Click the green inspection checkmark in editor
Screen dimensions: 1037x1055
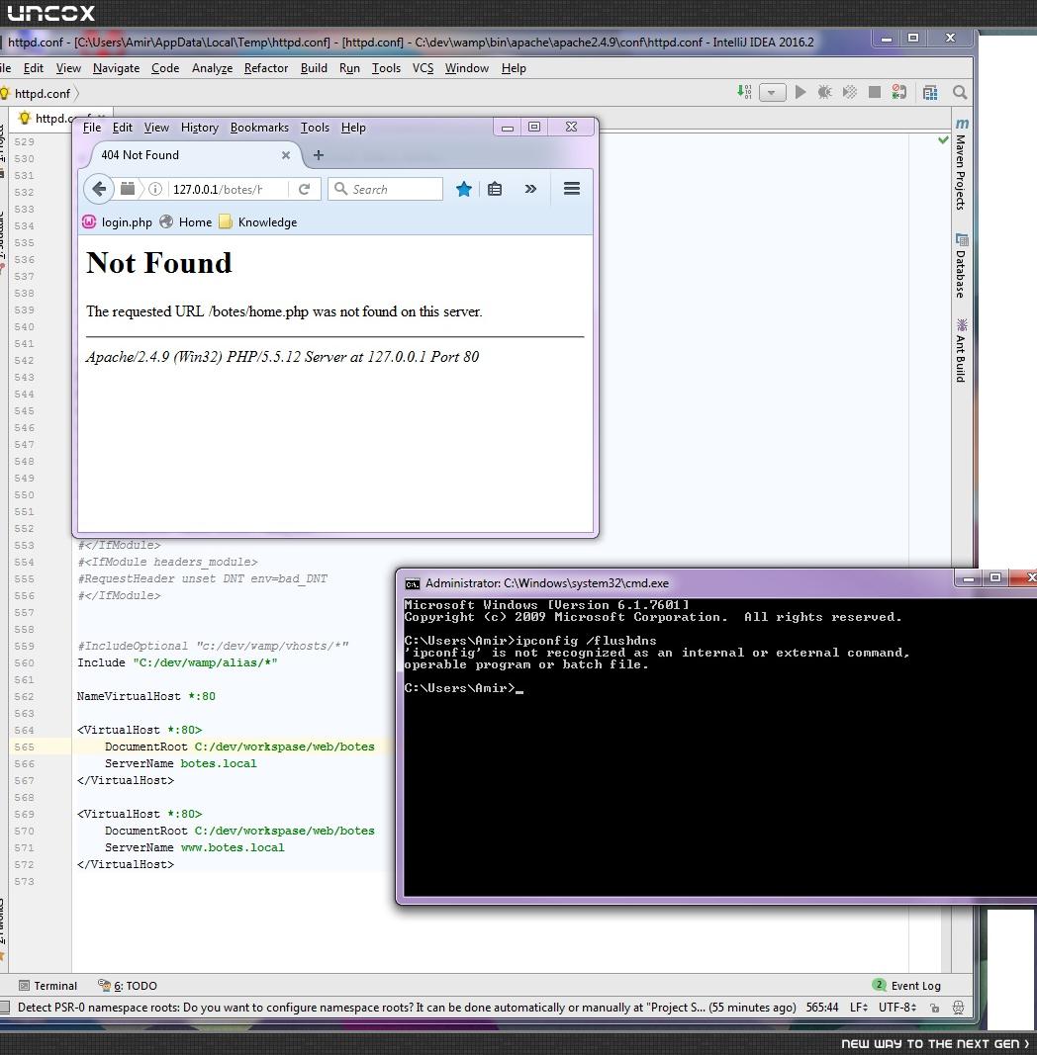[x=943, y=140]
